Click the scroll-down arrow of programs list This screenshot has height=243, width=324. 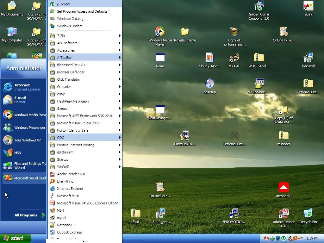coord(84,241)
